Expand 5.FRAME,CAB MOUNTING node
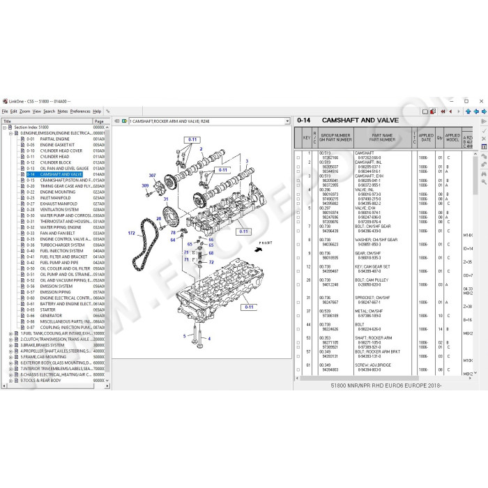This screenshot has height=488, width=488. [10, 357]
